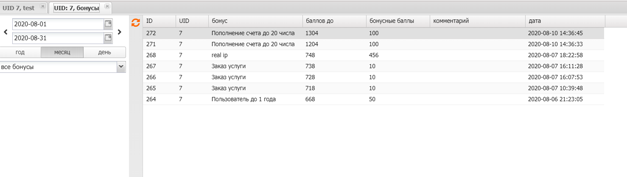627x177 pixels.
Task: Select the 'день' period toggle
Action: pyautogui.click(x=104, y=52)
